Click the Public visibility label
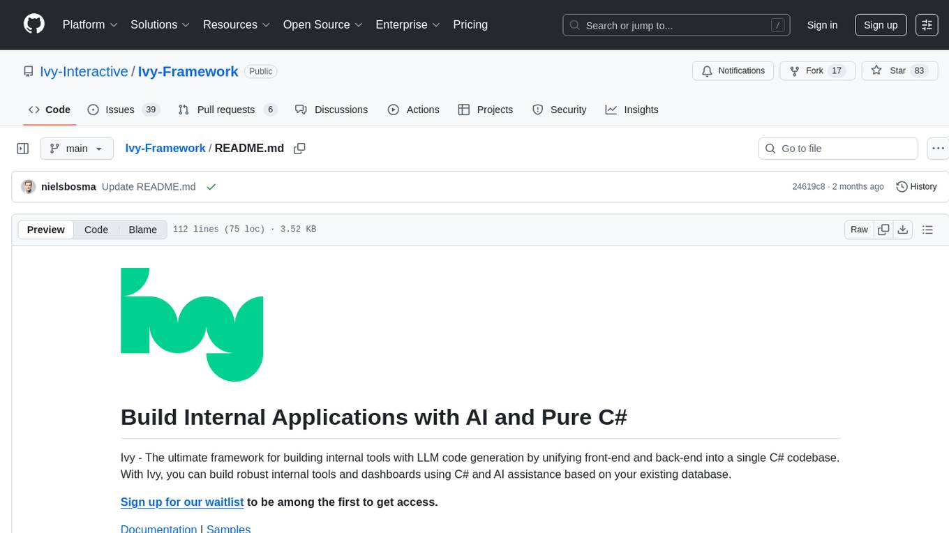949x533 pixels. (261, 71)
